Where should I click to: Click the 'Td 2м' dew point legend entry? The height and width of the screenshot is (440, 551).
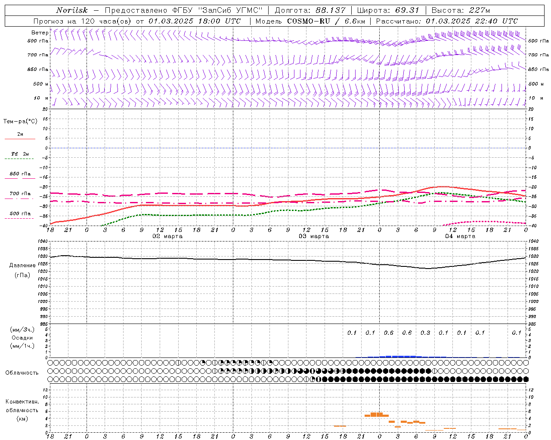coord(20,154)
